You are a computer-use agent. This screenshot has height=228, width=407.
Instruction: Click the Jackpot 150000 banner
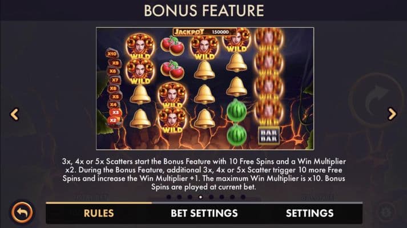204,32
